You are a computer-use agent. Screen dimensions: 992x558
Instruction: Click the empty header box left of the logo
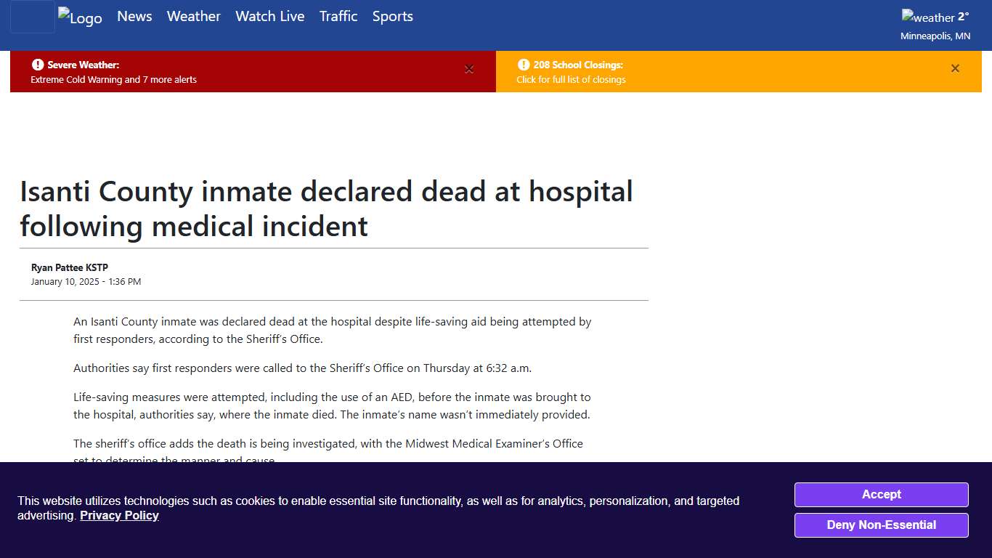[x=32, y=16]
